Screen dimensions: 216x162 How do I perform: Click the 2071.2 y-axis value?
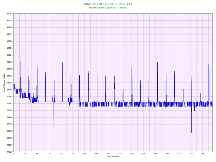click(10, 138)
